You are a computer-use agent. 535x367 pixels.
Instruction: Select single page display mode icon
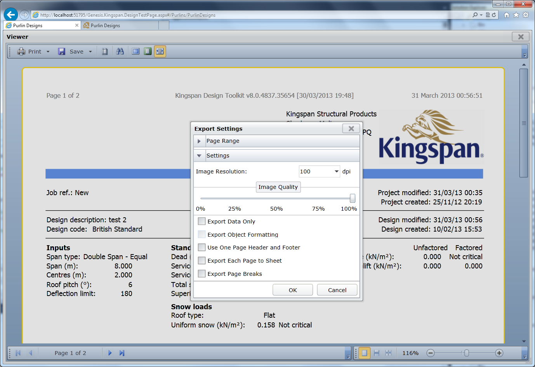(364, 353)
